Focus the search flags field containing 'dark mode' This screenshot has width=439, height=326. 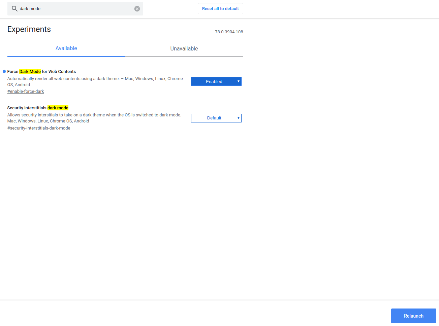pyautogui.click(x=74, y=9)
